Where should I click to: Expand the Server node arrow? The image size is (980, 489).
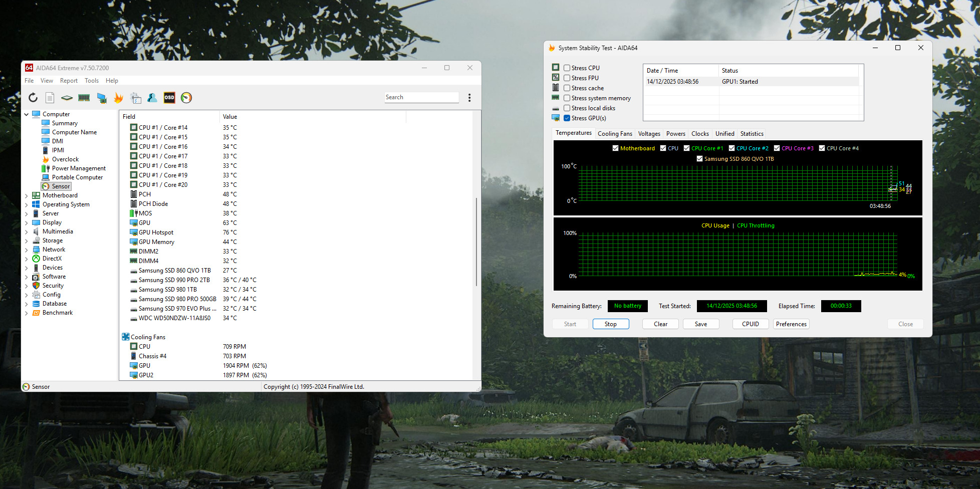[x=27, y=213]
